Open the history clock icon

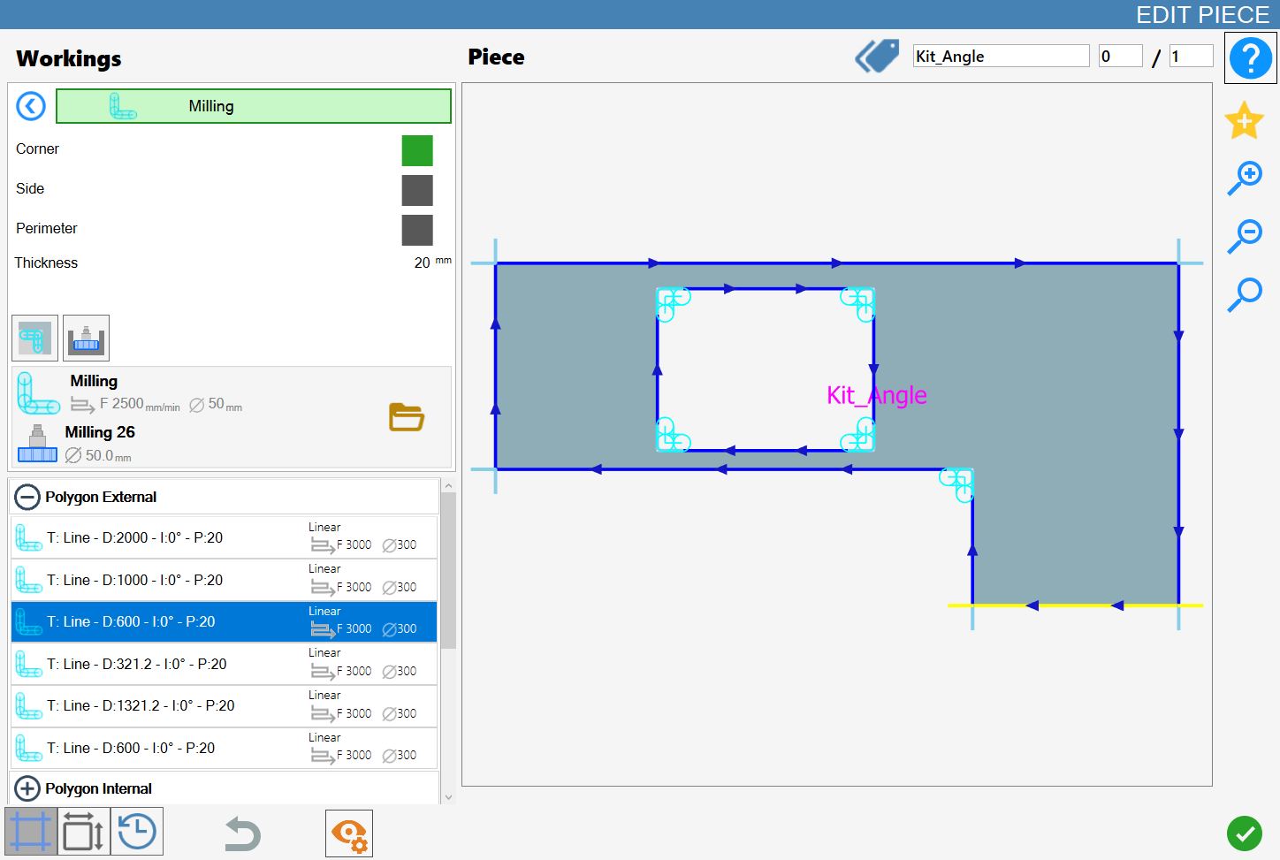(137, 832)
